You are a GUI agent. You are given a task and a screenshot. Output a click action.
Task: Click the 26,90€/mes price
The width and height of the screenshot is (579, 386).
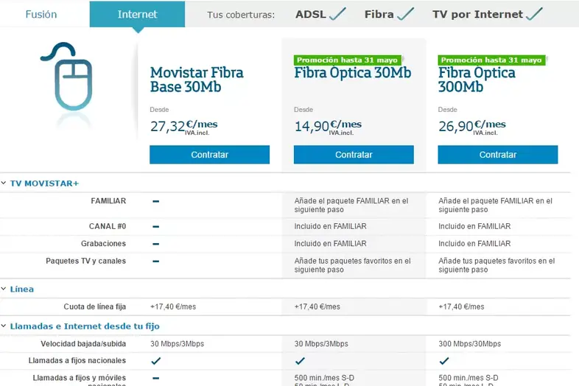[x=472, y=127]
